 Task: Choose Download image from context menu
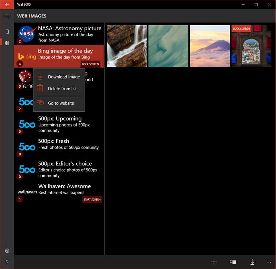tap(59, 77)
